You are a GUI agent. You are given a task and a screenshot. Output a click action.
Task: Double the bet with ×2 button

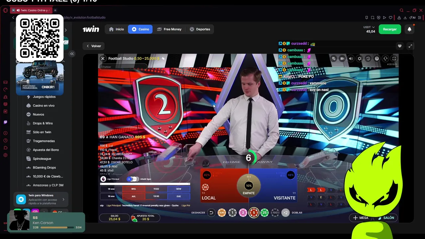[286, 213]
